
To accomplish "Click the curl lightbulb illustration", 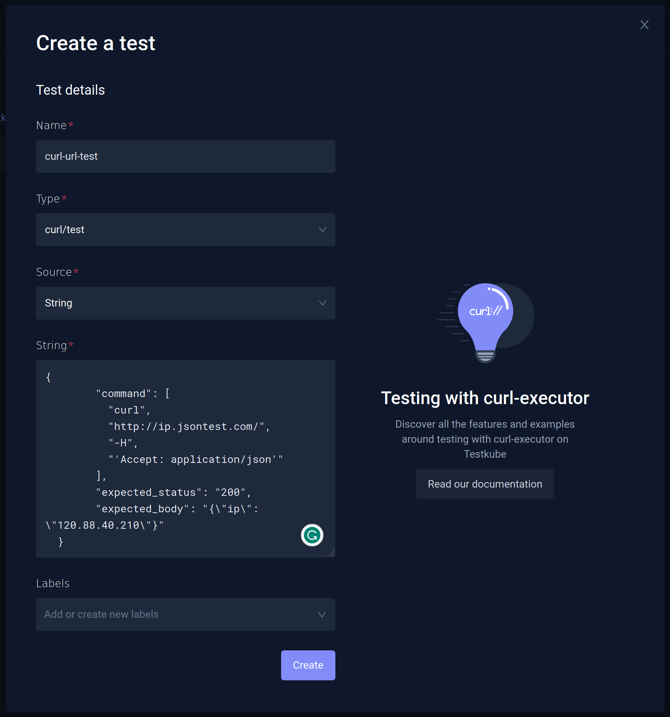I will click(x=485, y=323).
